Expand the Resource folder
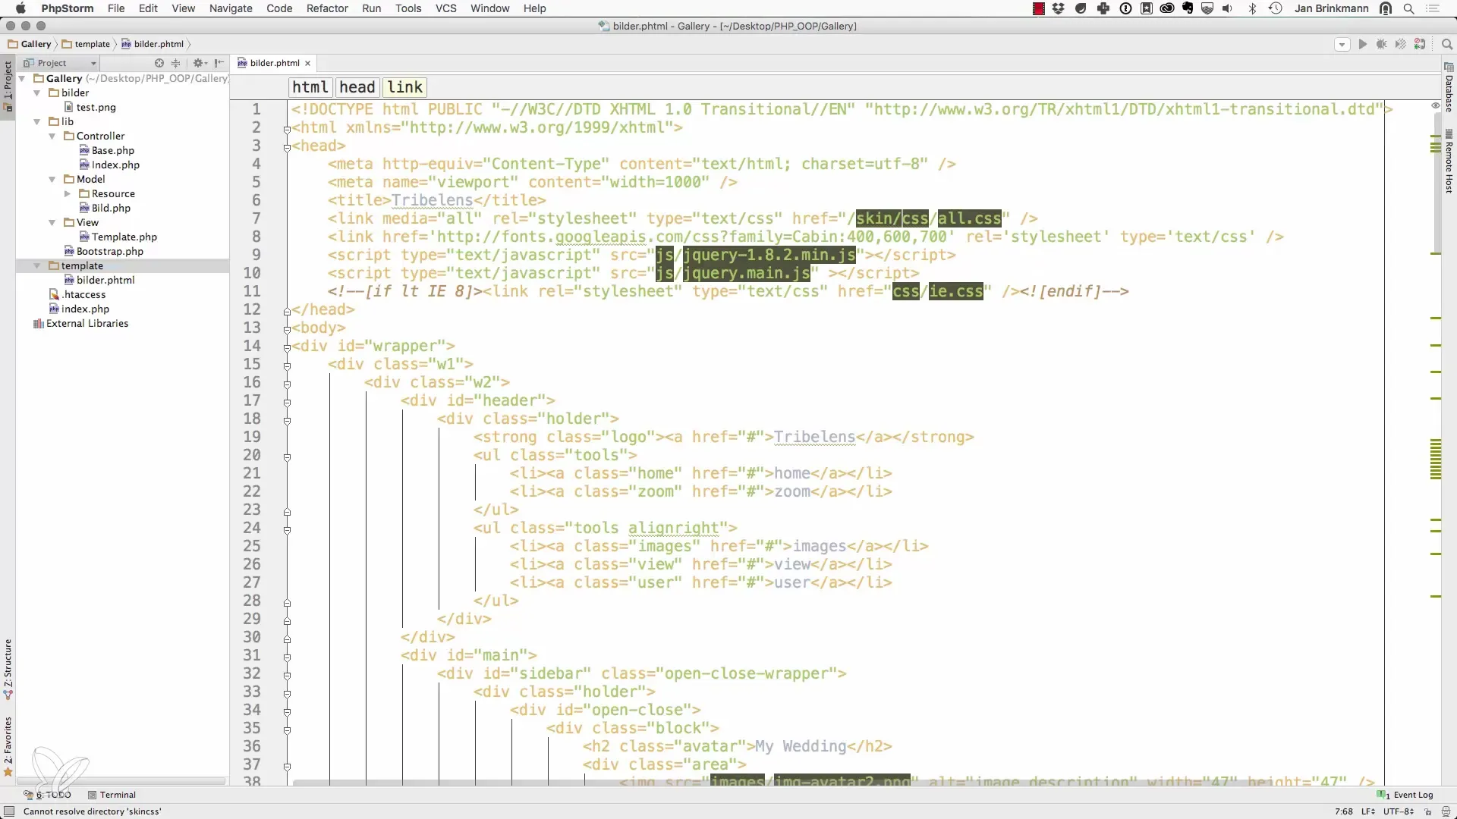 [67, 193]
